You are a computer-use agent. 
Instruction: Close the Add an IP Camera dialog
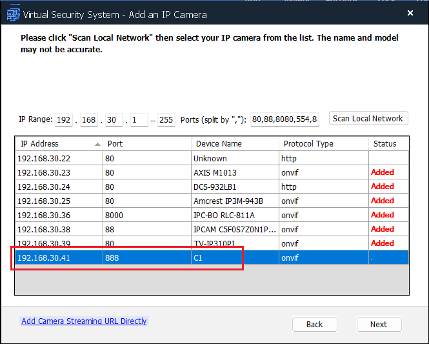tap(410, 13)
